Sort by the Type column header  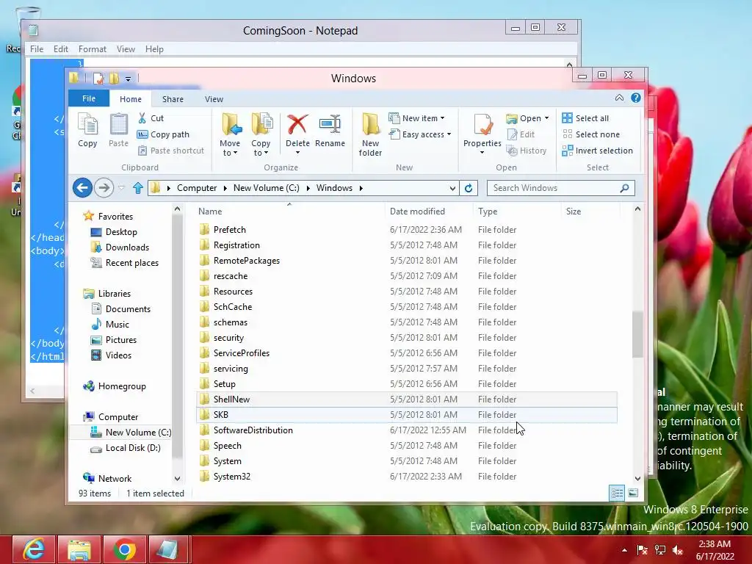pyautogui.click(x=517, y=211)
